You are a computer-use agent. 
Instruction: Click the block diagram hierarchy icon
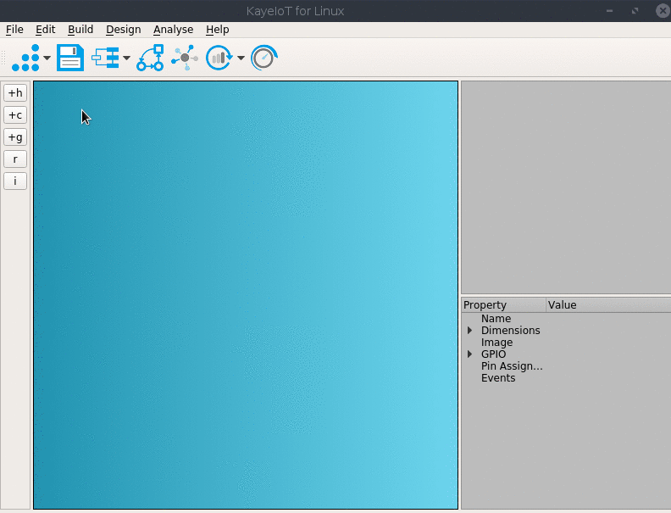click(x=106, y=58)
